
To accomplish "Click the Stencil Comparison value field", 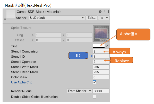I will tap(101, 51).
